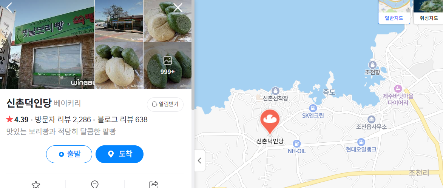Click the 조천항 harbor icon

372,65
